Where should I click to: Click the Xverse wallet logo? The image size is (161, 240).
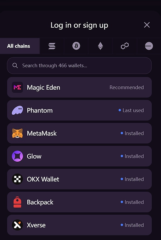click(17, 225)
